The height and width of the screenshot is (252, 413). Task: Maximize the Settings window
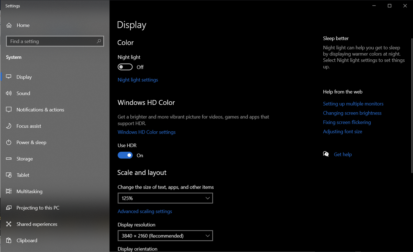click(389, 6)
